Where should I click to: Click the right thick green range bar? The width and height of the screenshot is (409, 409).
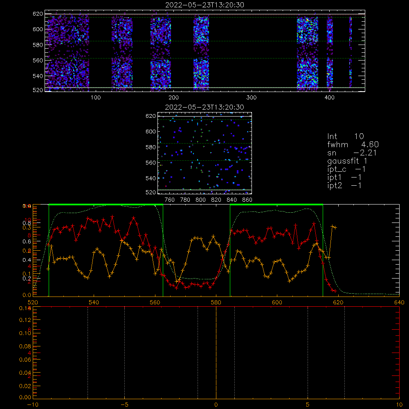276,205
